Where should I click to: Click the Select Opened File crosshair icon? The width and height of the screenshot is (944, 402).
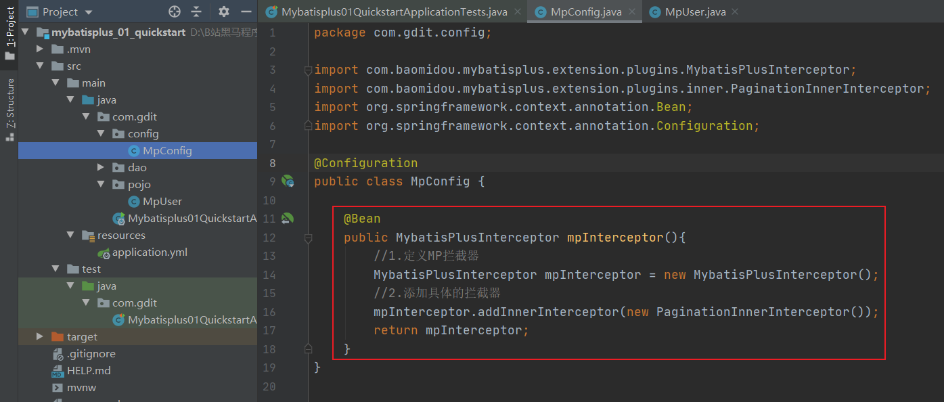tap(175, 12)
